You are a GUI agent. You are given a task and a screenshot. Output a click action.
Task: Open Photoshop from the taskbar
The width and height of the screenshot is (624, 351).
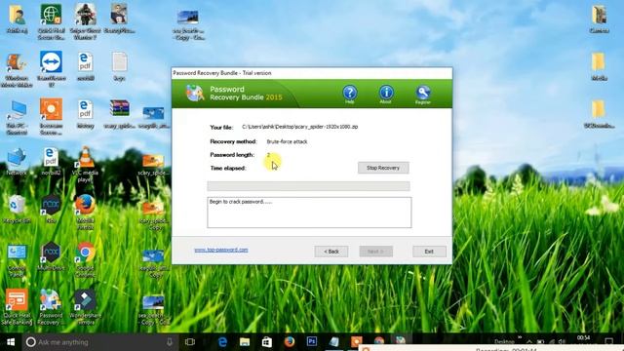(x=312, y=342)
